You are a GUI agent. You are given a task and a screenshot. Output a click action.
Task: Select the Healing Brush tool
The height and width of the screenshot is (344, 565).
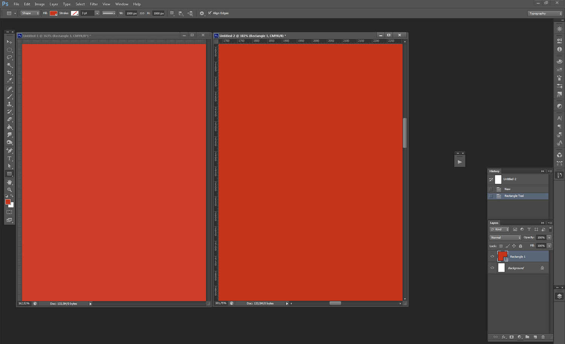click(9, 89)
